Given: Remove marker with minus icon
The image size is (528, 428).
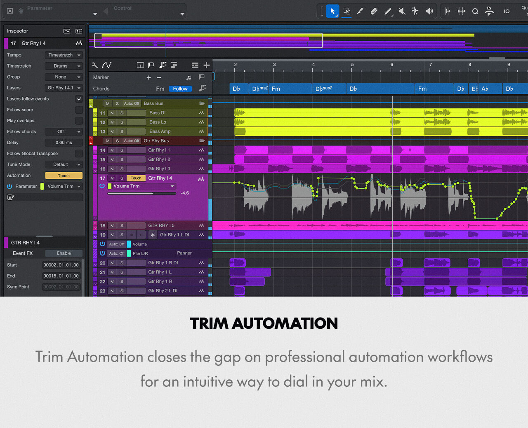Looking at the screenshot, I should (159, 77).
